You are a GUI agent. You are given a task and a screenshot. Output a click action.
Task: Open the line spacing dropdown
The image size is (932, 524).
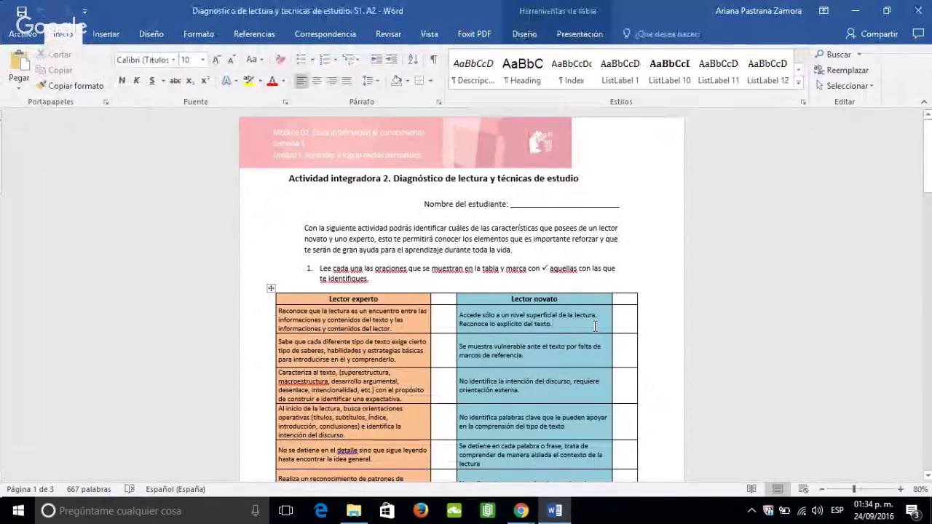371,81
